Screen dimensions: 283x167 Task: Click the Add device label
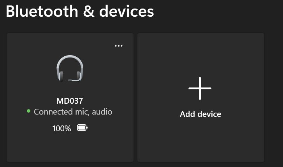pos(200,114)
